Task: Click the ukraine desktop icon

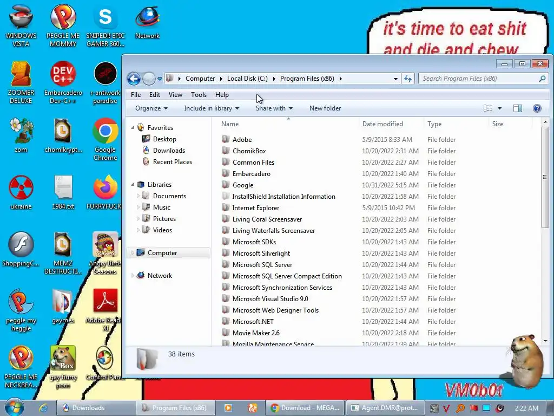Action: pyautogui.click(x=21, y=192)
